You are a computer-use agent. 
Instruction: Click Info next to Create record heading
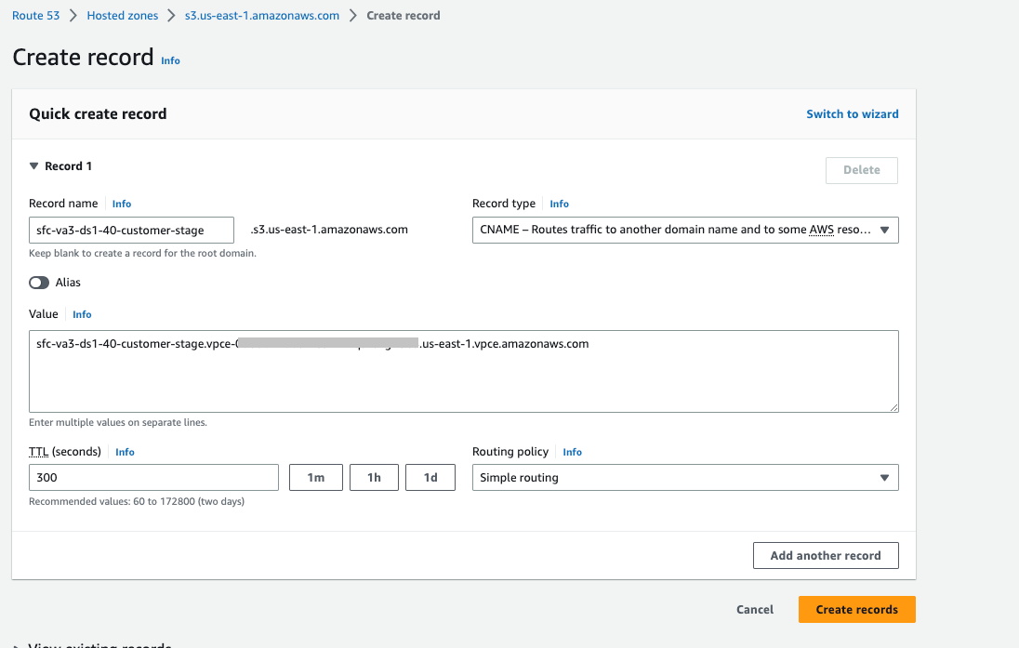(x=170, y=60)
